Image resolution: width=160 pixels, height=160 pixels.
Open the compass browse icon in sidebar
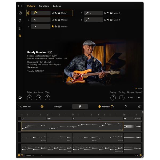coord(20,13)
